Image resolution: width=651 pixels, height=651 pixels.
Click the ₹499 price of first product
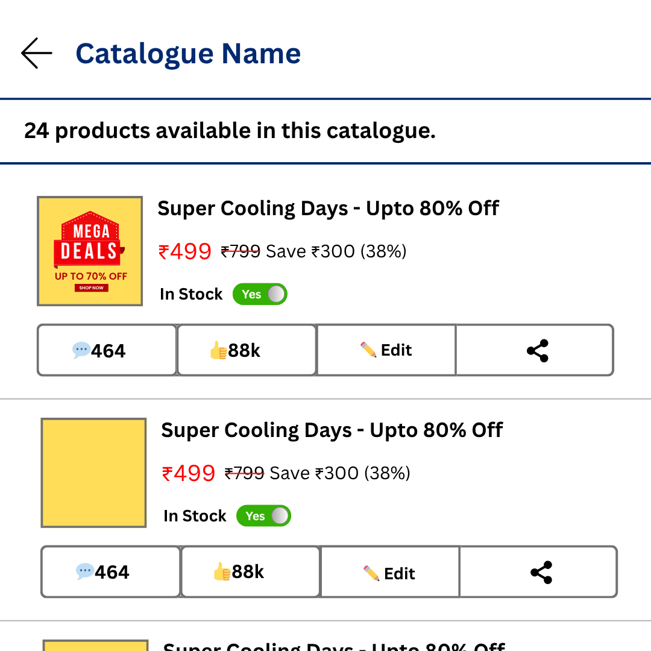click(185, 251)
